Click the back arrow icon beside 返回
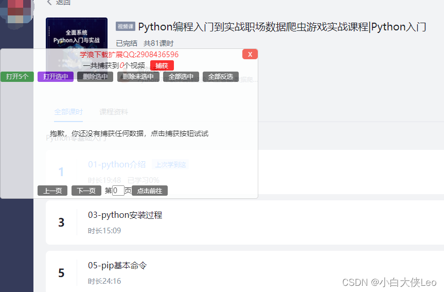The height and width of the screenshot is (292, 444). tap(49, 2)
